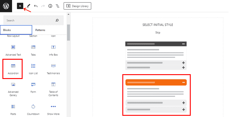229x117 pixels.
Task: Select the pencil Tools icon
Action: coord(29,6)
